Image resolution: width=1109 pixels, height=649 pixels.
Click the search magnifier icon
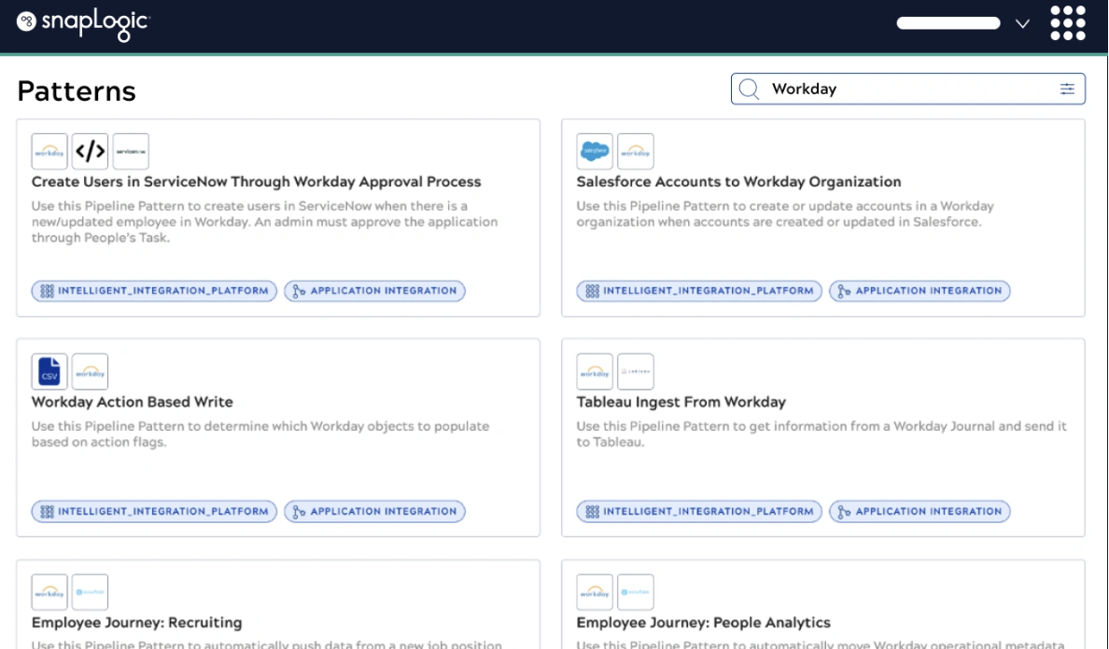click(749, 89)
